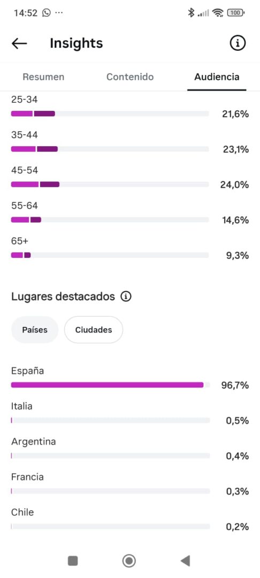
Task: Tap the 25-34 age range bar
Action: [x=110, y=113]
